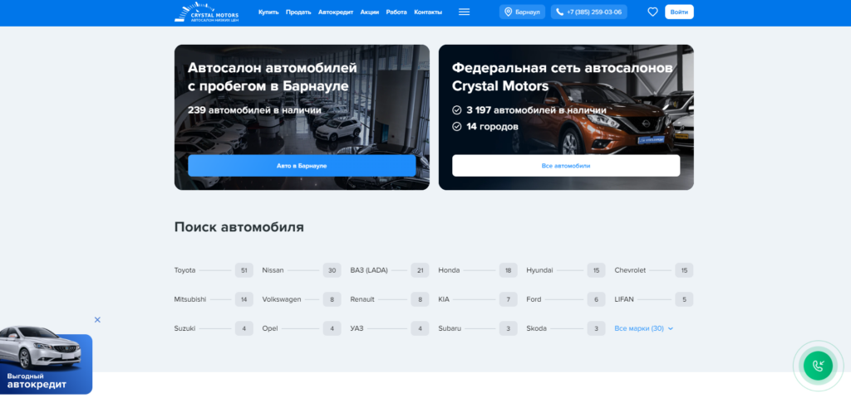Viewport: 851px width, 398px height.
Task: Select the Mitsubishi brand link
Action: (x=190, y=299)
